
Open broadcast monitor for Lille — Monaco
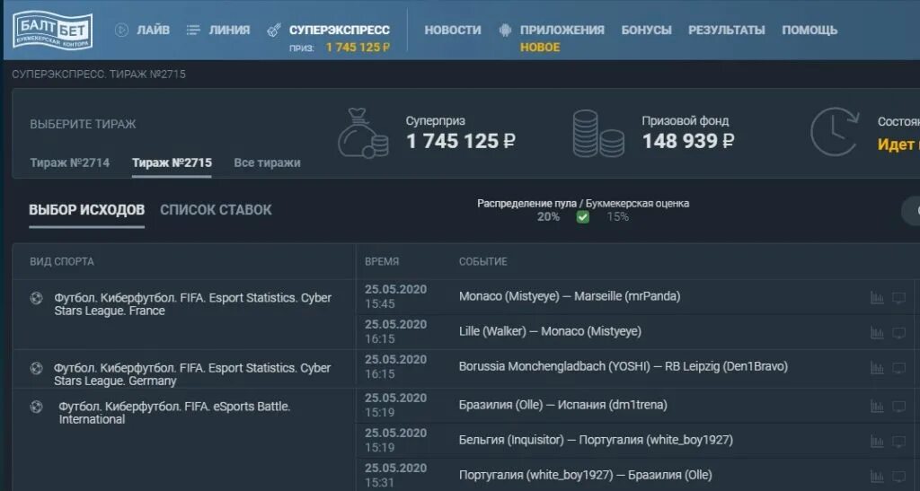point(898,333)
